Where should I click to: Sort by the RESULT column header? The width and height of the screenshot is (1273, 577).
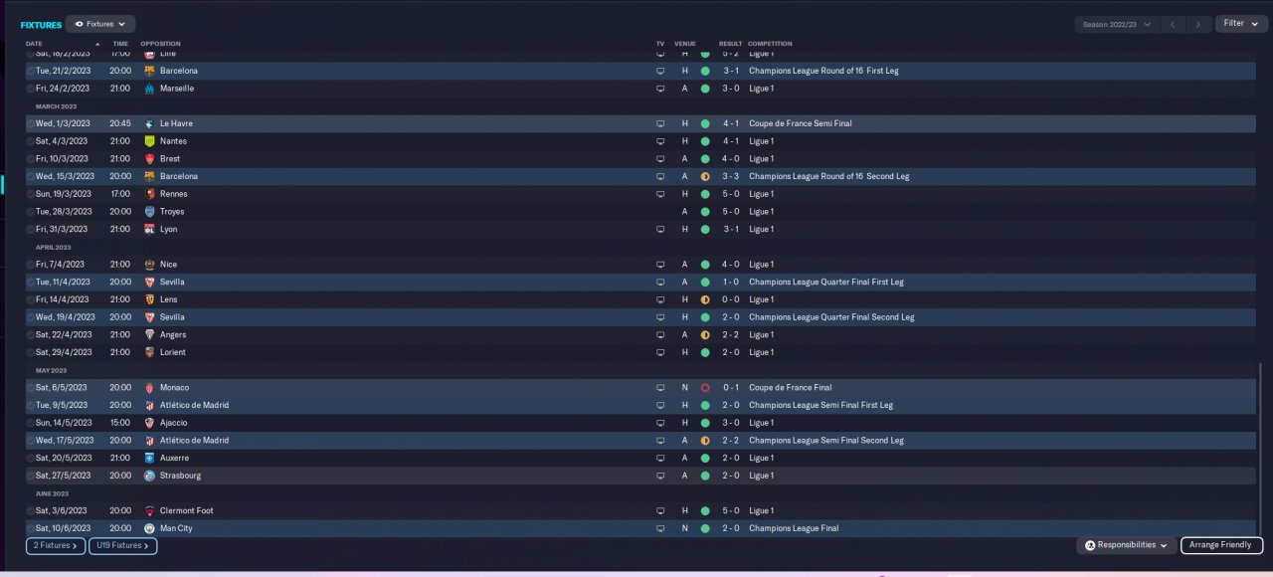(x=730, y=44)
